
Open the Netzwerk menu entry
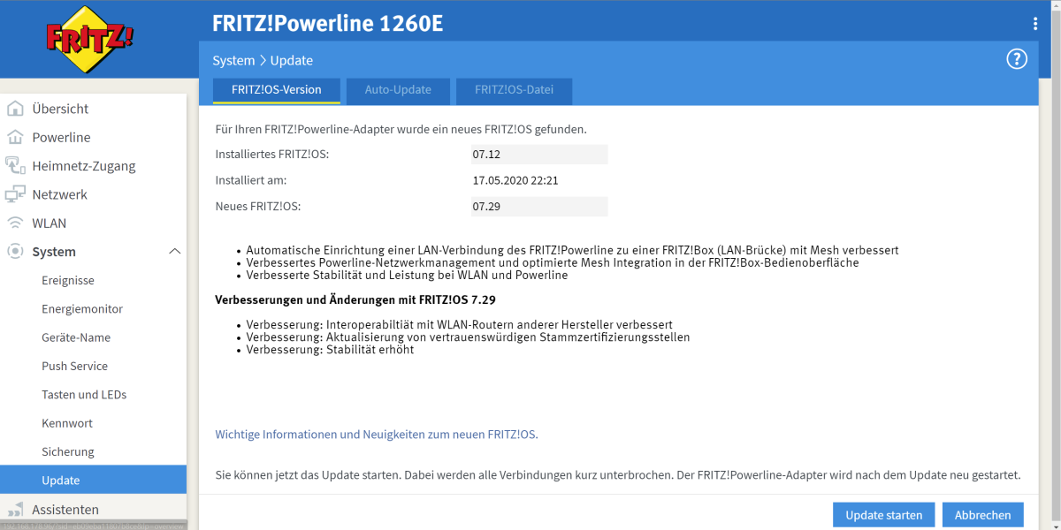[59, 194]
